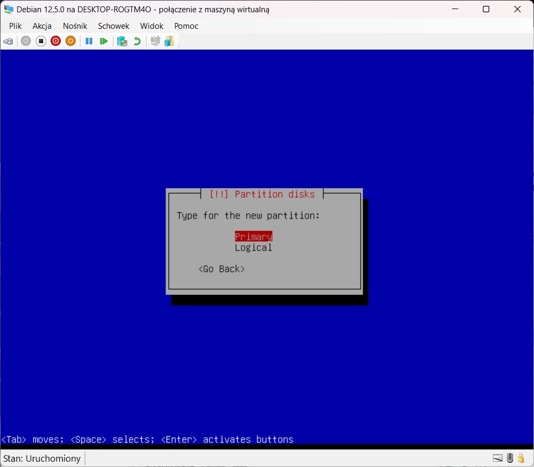Open the Schowek menu
This screenshot has height=467, width=534.
click(114, 26)
